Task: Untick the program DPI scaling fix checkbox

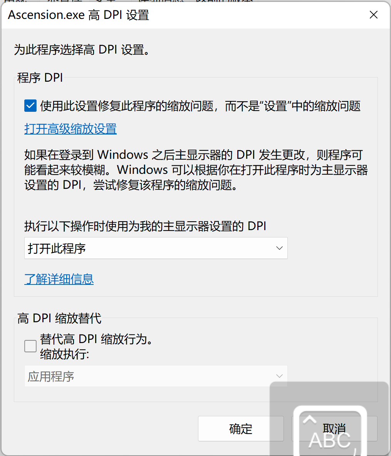Action: coord(30,106)
